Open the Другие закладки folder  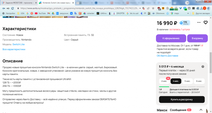click(201, 13)
